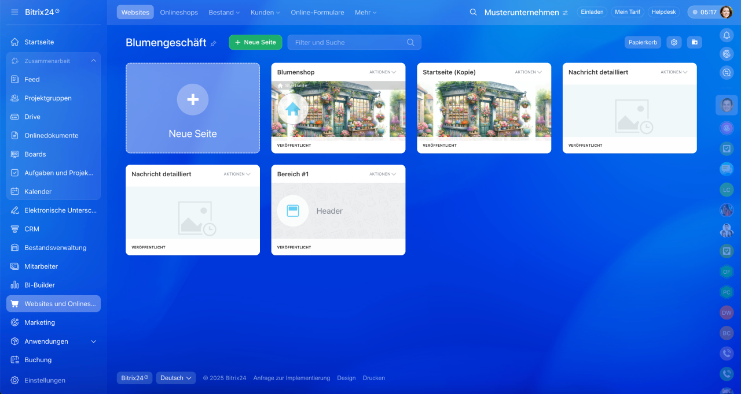Viewport: 741px width, 394px height.
Task: Open AKTIONEN menu on Startseite (Kopie) card
Action: pos(529,72)
